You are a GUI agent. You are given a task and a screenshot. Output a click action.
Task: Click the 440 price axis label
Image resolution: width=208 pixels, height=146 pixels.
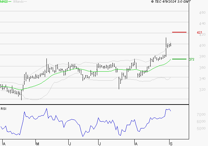[202, 24]
